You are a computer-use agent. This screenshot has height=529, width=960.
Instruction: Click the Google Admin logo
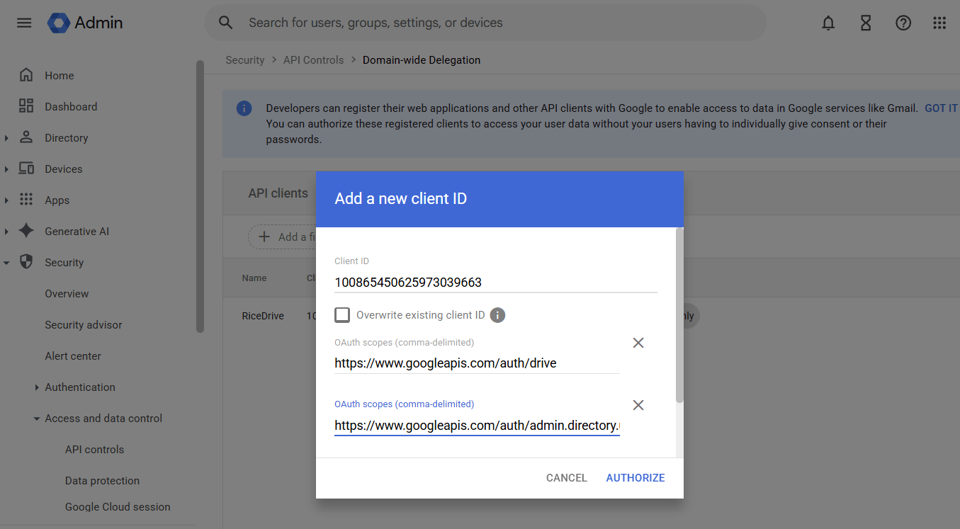(x=85, y=23)
